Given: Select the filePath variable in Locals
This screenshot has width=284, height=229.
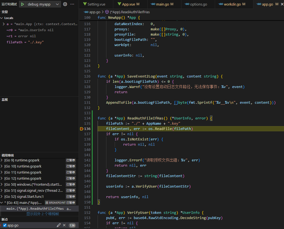Looking at the screenshot, I should point(25,42).
